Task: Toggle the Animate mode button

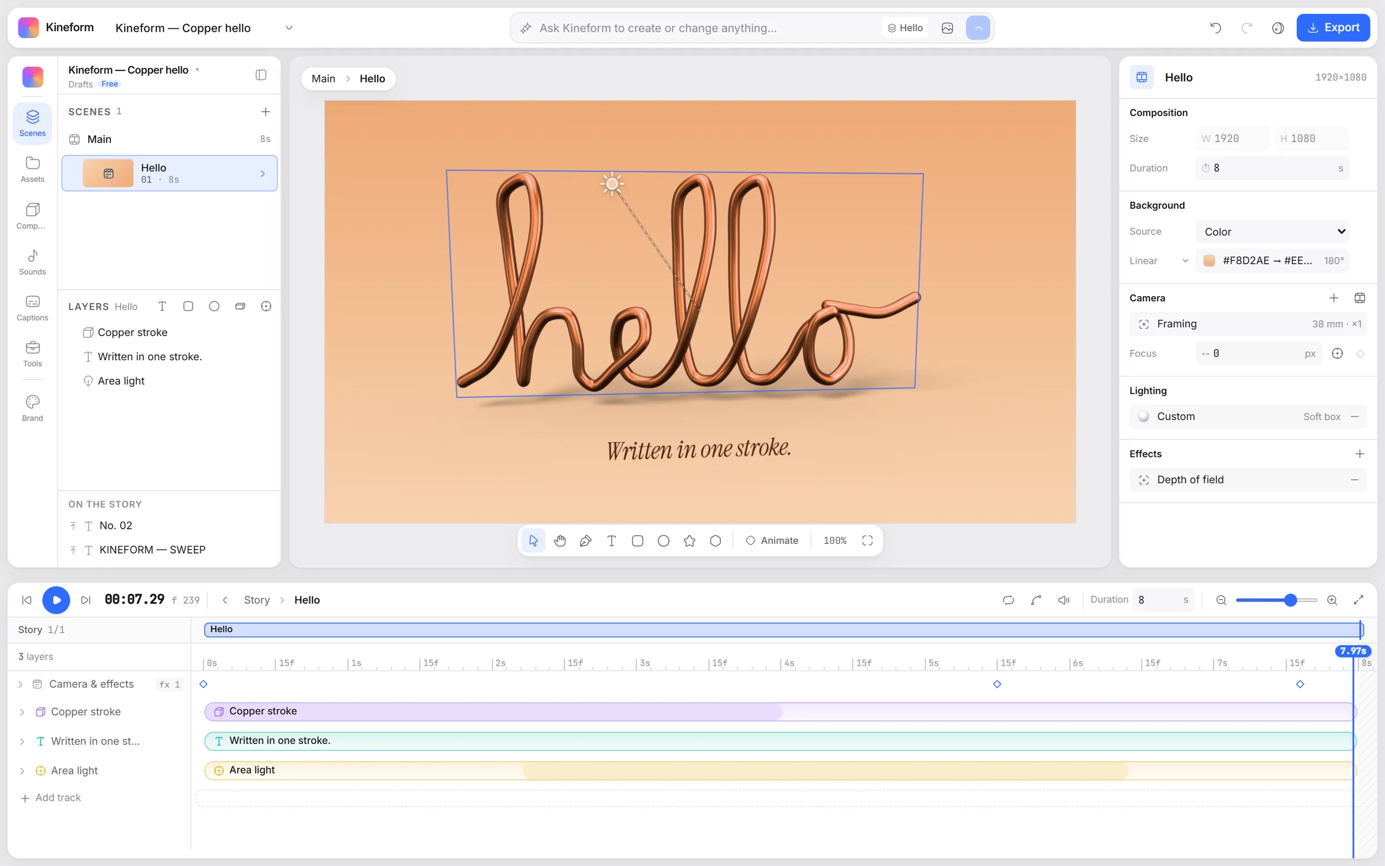Action: click(772, 540)
